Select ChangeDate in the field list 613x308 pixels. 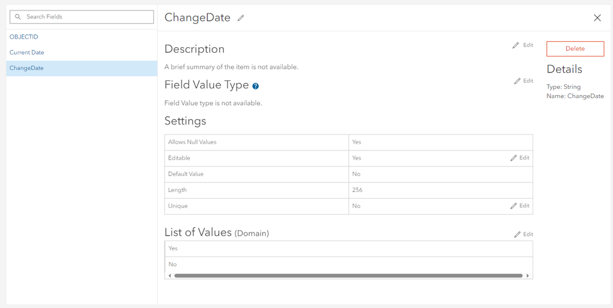[x=26, y=68]
